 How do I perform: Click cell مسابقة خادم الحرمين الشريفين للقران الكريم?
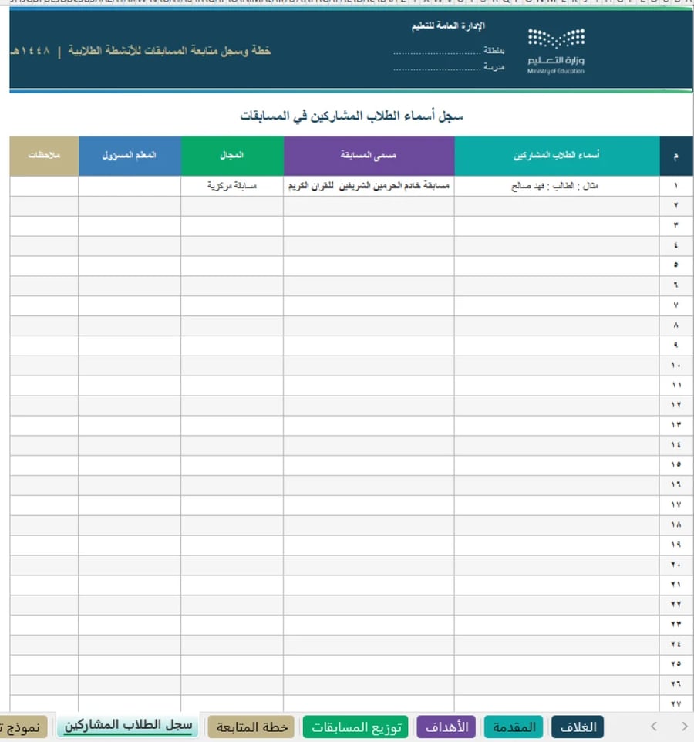[x=369, y=186]
